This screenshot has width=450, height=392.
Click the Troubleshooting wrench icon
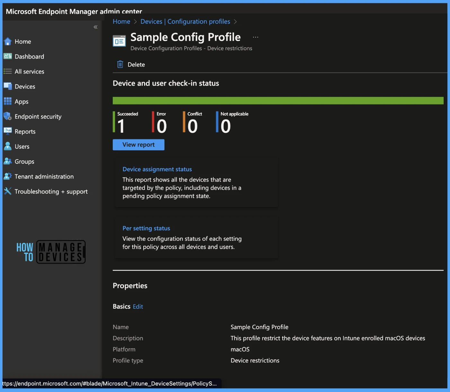[x=8, y=191]
